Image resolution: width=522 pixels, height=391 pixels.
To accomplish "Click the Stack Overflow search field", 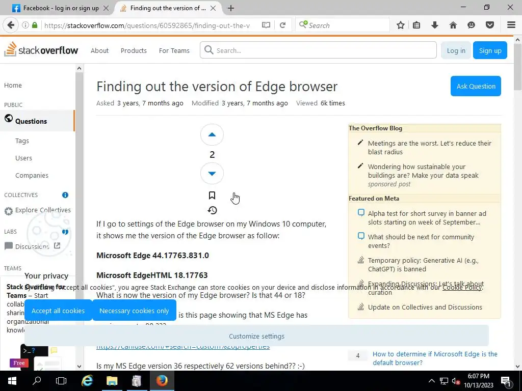I will point(318,50).
